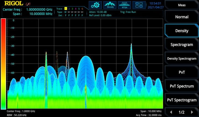Click the Center Freq value field
This screenshot has height=117, width=199.
click(39, 9)
